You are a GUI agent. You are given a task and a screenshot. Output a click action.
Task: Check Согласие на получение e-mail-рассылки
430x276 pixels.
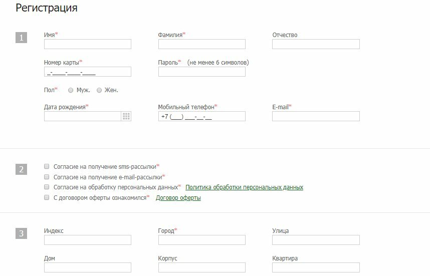(47, 177)
